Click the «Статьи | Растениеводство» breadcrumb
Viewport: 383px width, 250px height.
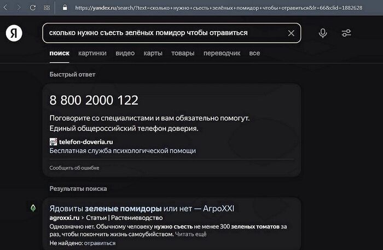(124, 218)
